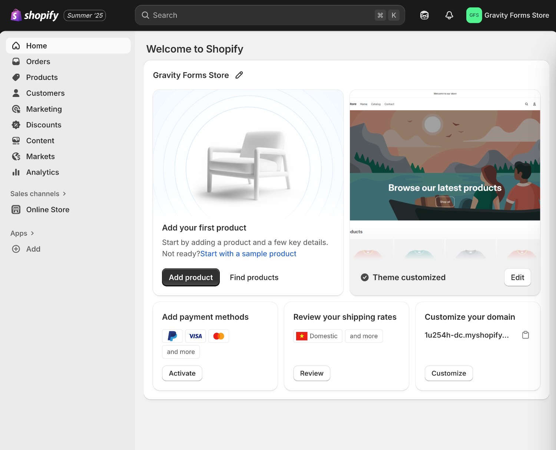The image size is (556, 450).
Task: Expand the Apps chevron
Action: (32, 233)
